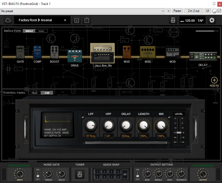Click the MIX knob
The image size is (222, 183).
coord(161,125)
